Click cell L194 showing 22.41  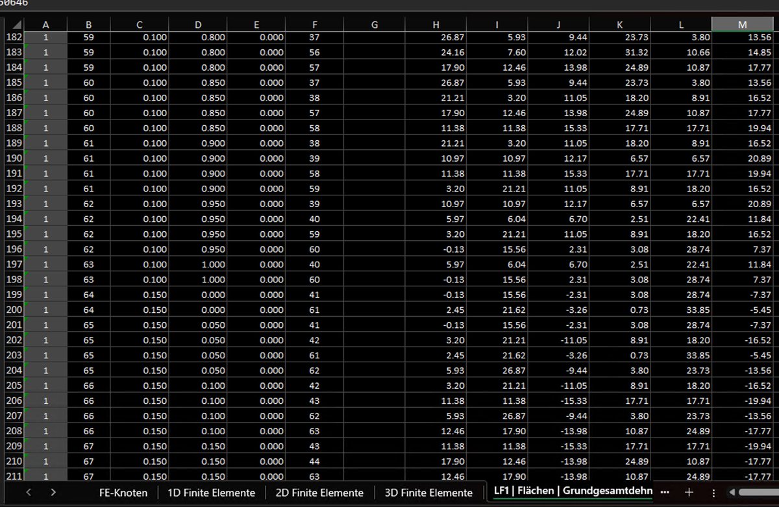[681, 219]
